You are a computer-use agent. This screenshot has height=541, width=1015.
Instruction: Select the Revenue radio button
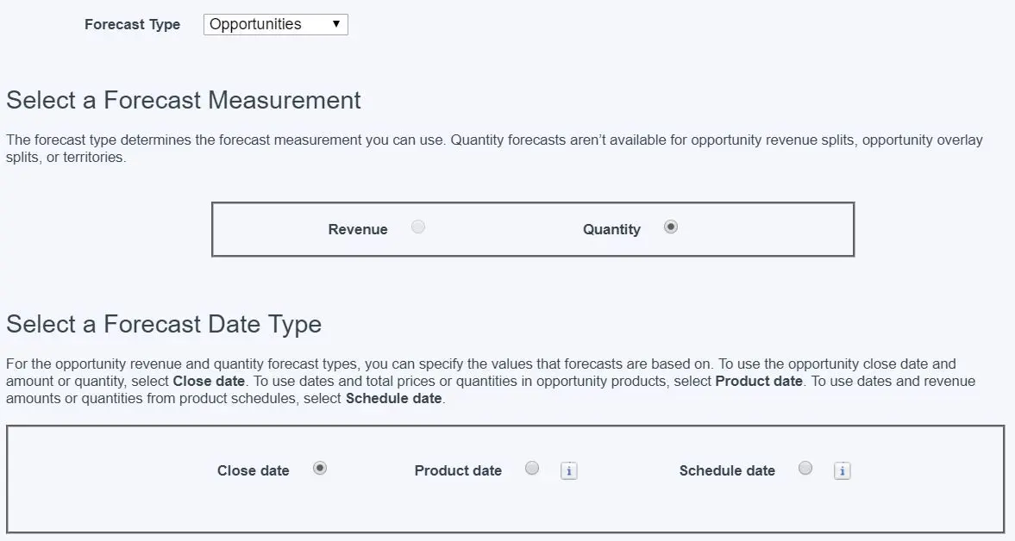click(418, 227)
